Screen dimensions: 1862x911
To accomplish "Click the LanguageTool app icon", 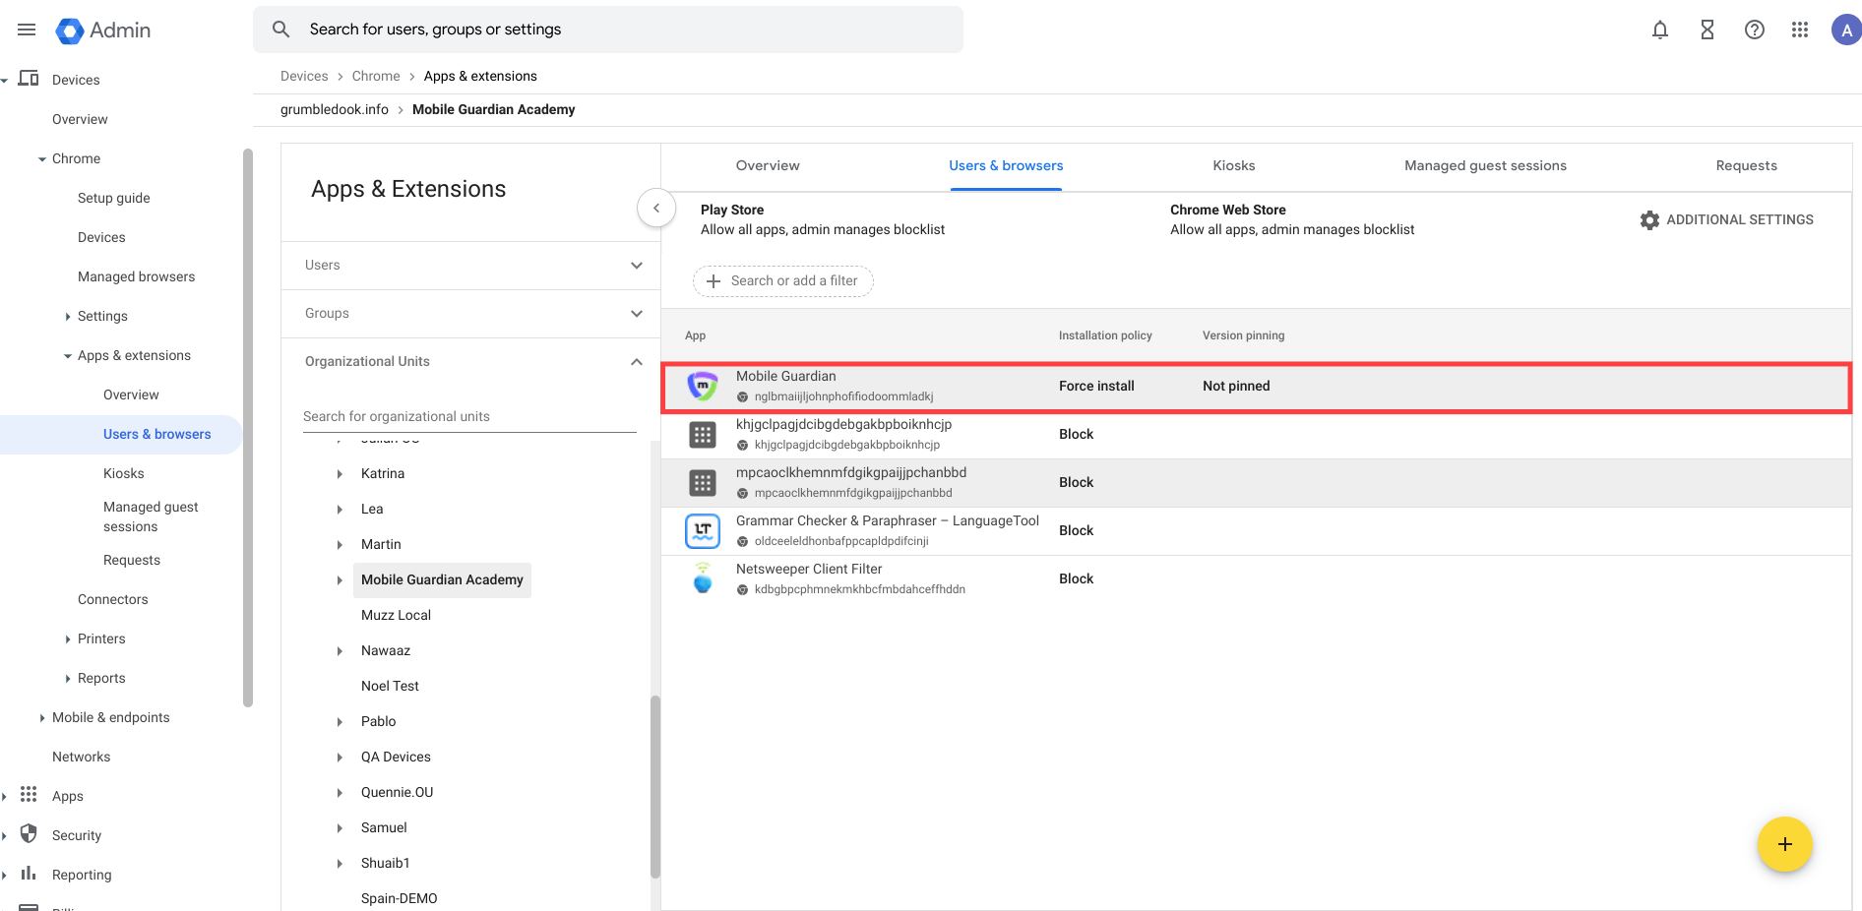I will click(703, 531).
